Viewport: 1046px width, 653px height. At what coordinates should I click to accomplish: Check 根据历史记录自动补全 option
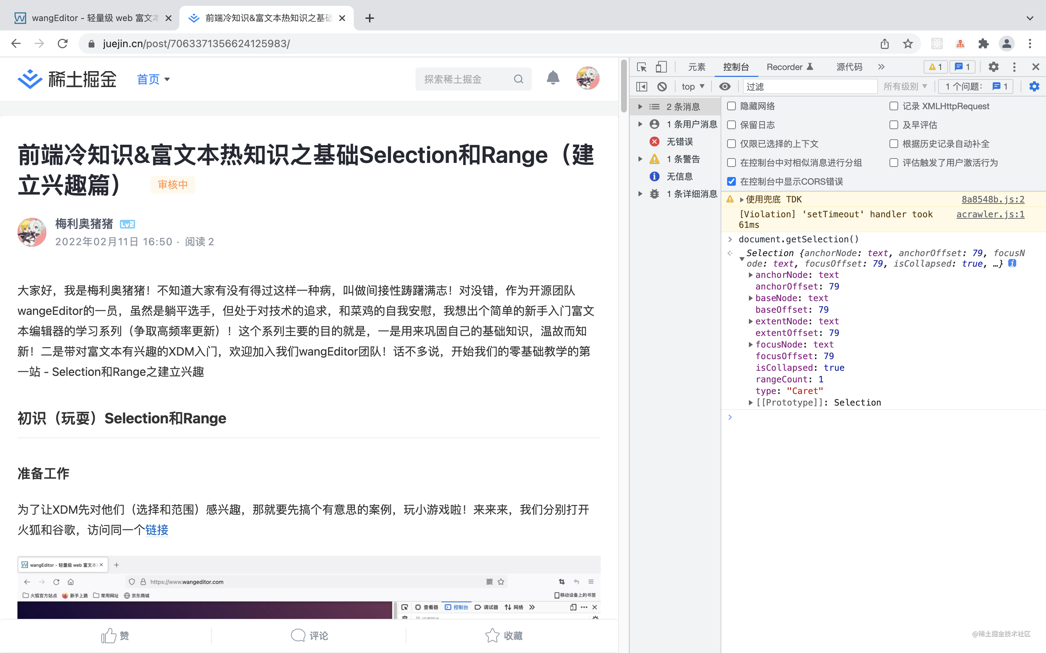point(893,144)
